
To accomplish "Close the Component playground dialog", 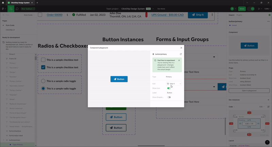I will [181, 48].
